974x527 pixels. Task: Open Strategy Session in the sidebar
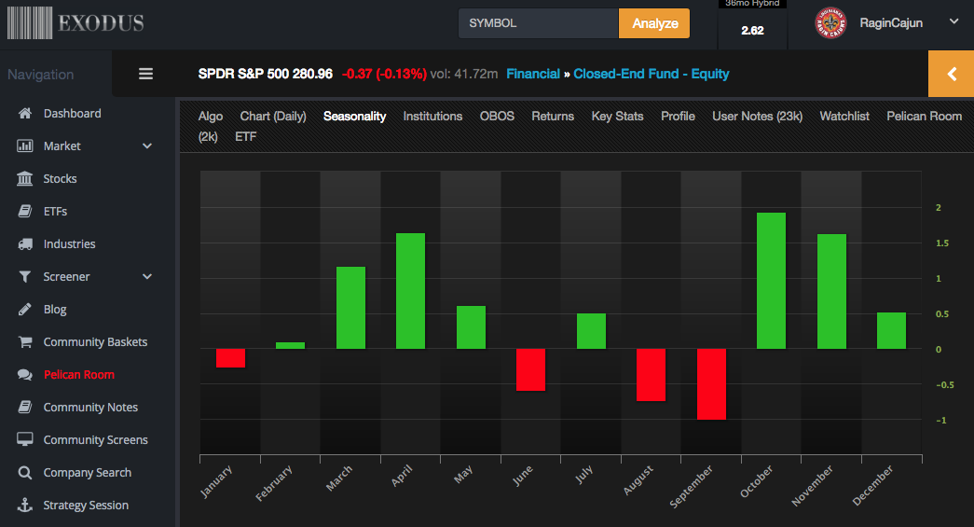[86, 506]
